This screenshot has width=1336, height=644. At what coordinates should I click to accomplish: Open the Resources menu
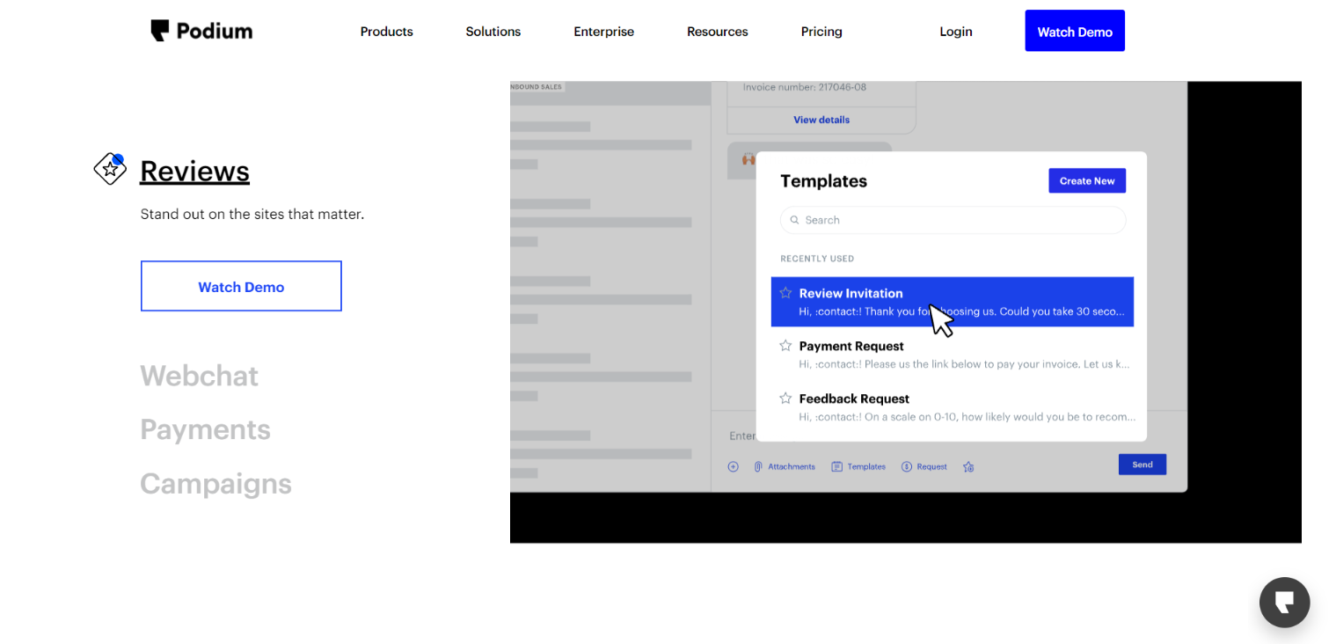[718, 32]
